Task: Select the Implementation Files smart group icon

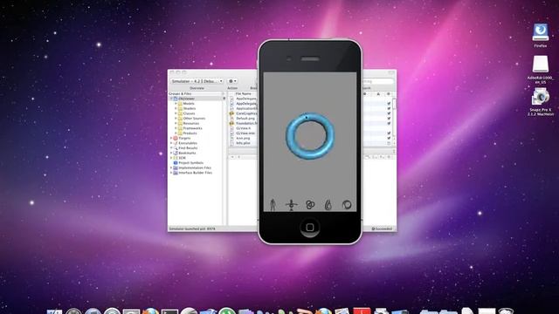Action: (176, 167)
